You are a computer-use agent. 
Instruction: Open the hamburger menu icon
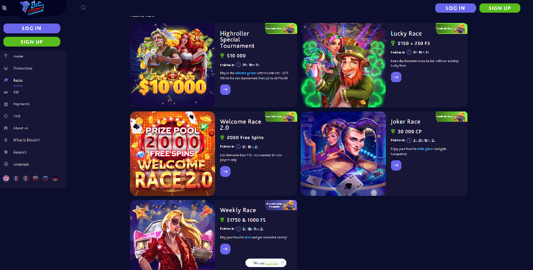click(5, 8)
